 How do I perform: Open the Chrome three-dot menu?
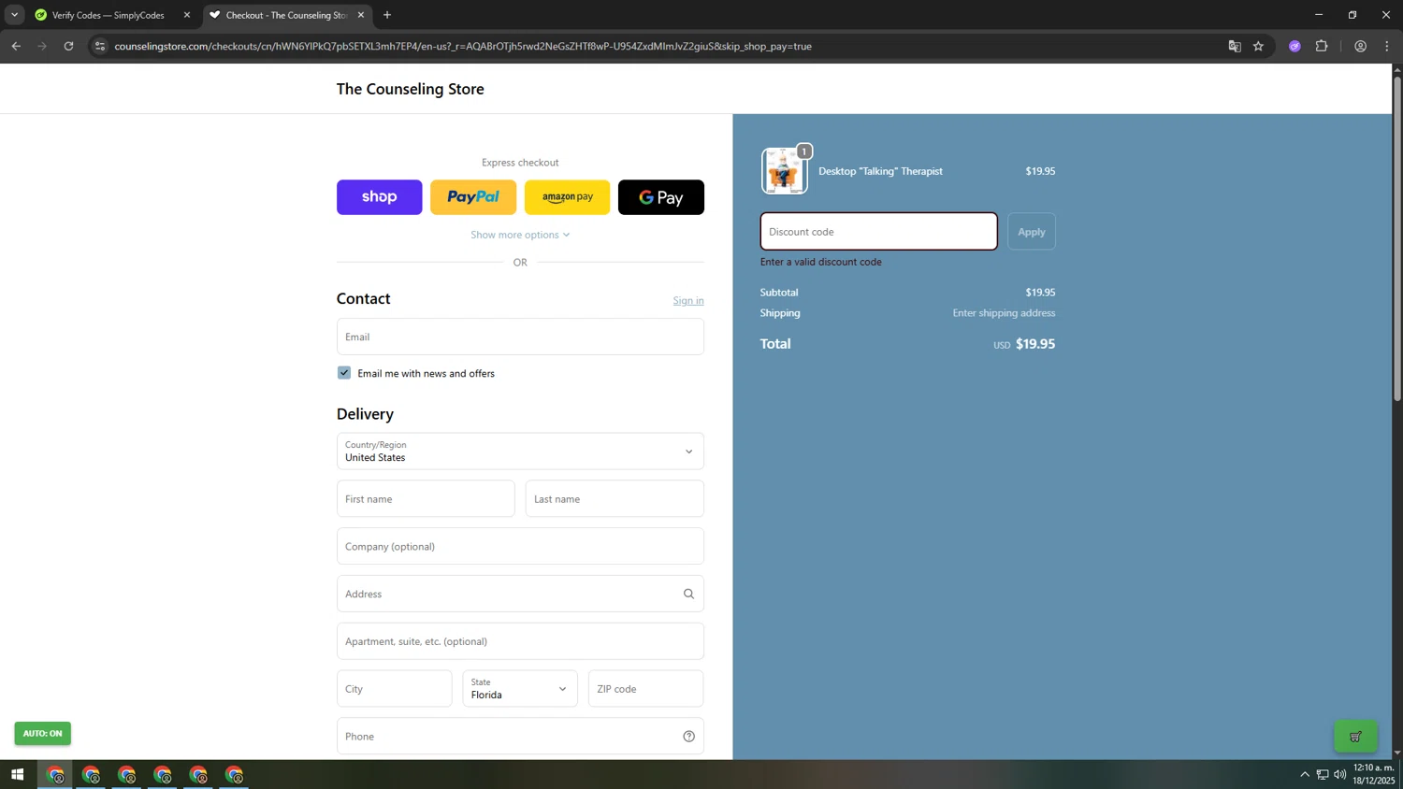coord(1387,46)
